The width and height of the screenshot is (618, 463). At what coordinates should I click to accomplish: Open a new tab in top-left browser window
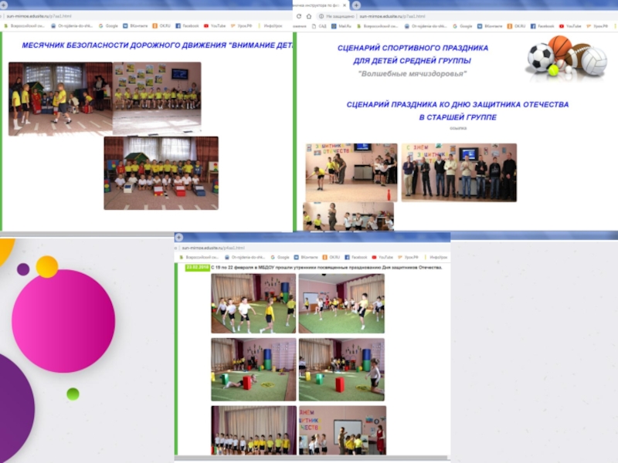[x=4, y=5]
